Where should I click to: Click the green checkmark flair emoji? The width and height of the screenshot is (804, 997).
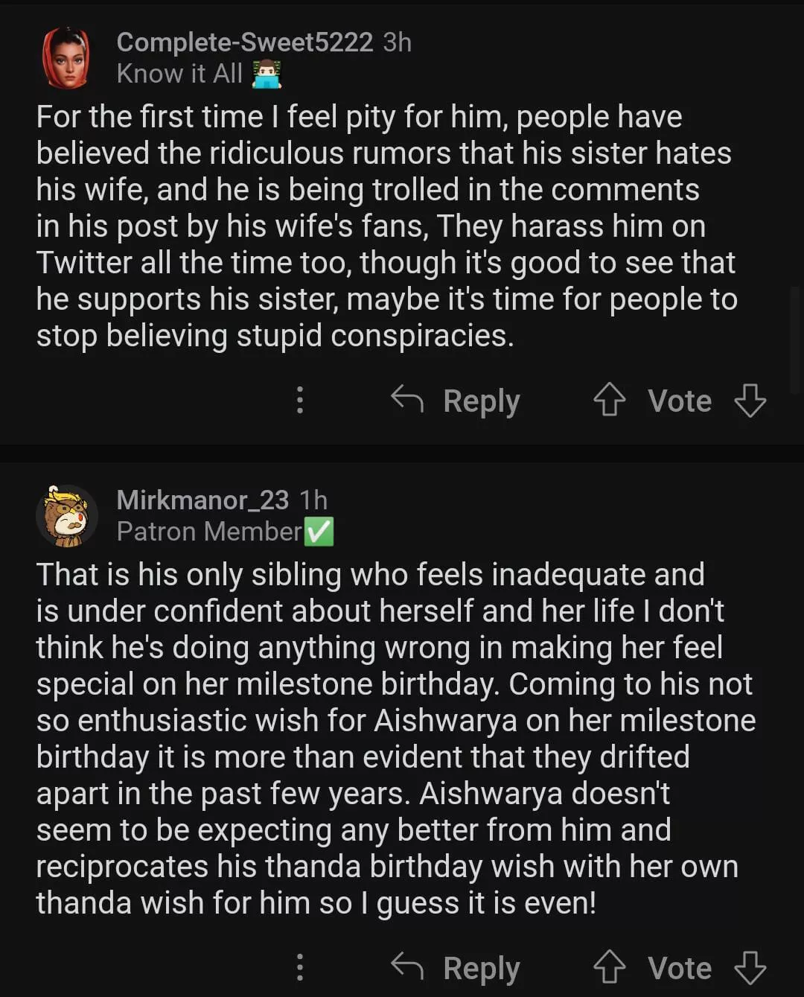pyautogui.click(x=319, y=532)
